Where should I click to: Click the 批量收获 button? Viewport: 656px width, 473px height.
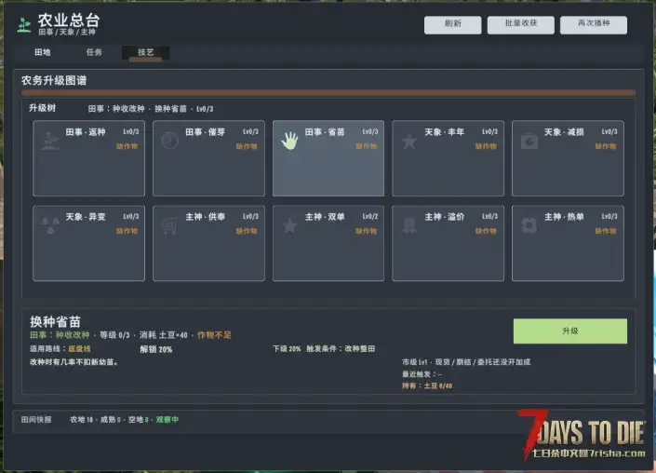coord(521,25)
